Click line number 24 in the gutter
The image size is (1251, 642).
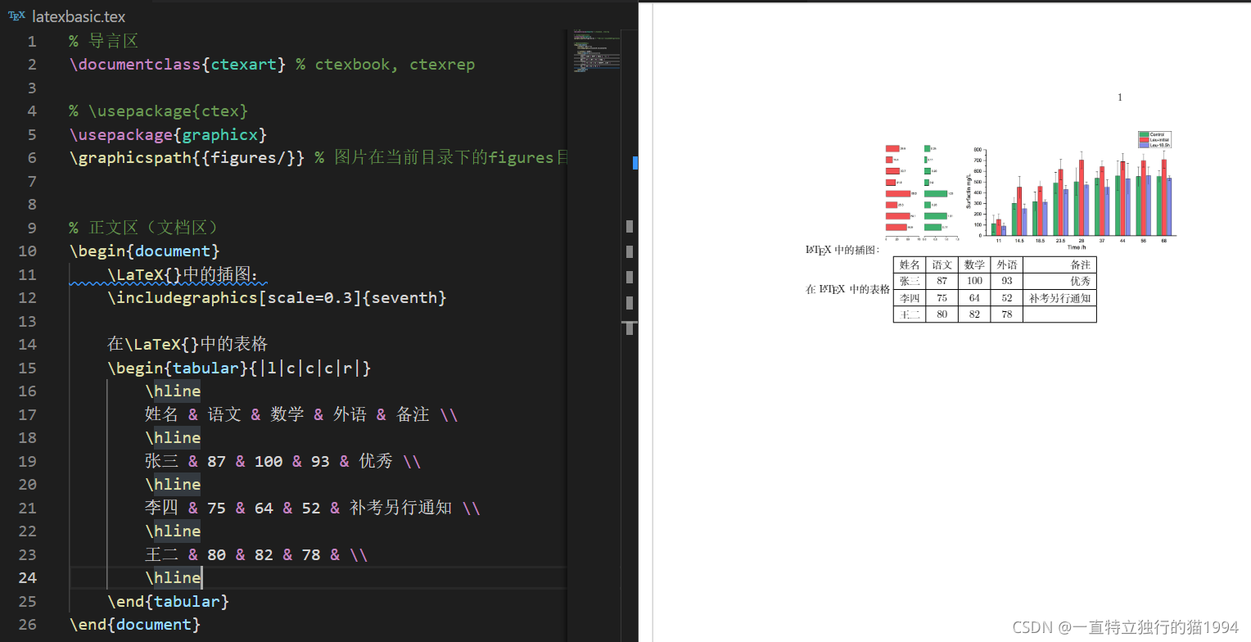(x=27, y=578)
